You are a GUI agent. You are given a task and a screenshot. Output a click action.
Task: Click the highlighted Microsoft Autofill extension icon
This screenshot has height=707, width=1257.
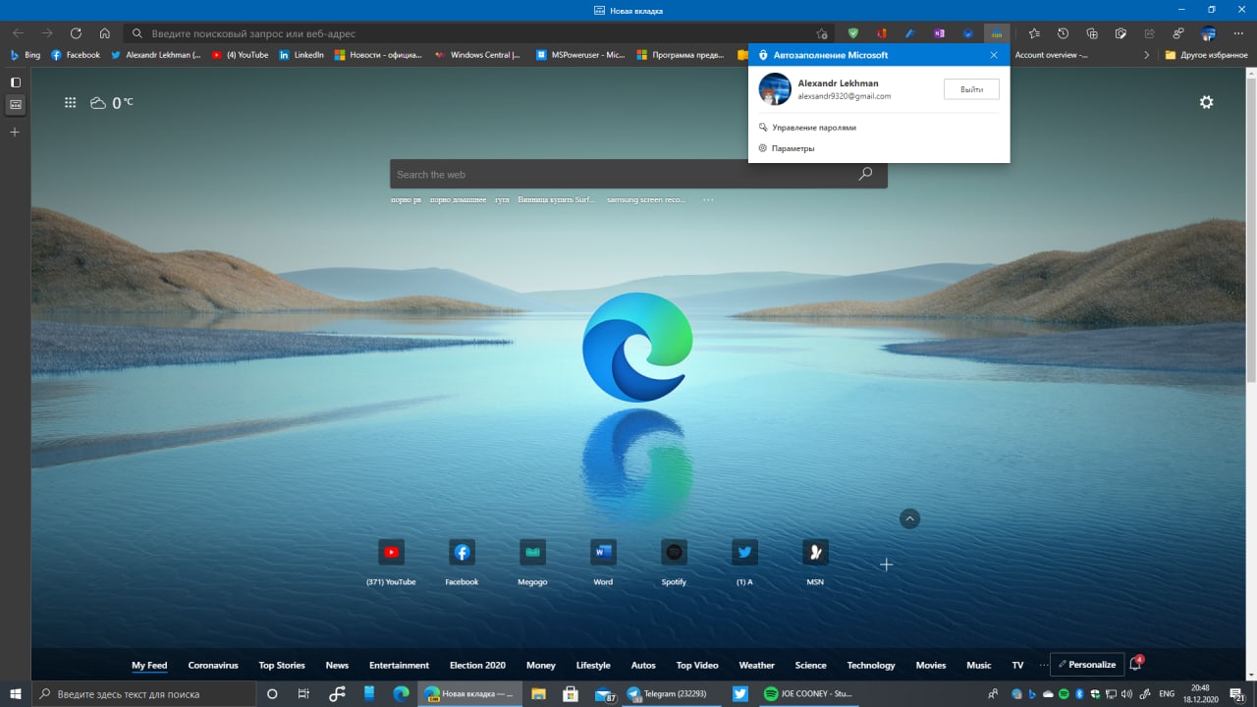click(997, 33)
